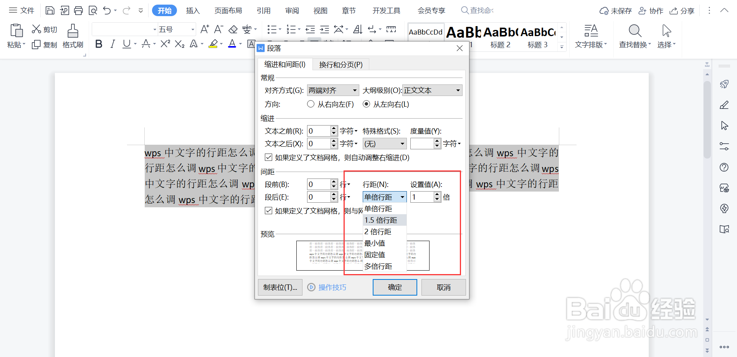Click the Undo arrow icon

(x=107, y=10)
